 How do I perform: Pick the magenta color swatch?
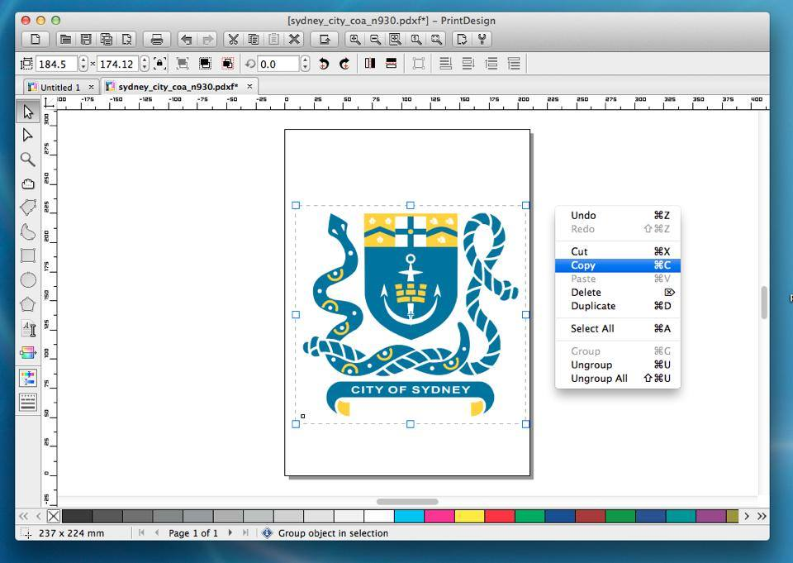pos(439,516)
